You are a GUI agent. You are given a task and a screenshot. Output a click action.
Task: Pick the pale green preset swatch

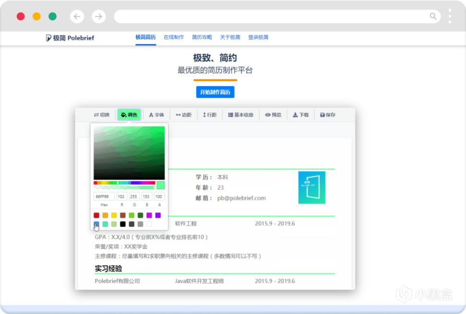tap(114, 224)
